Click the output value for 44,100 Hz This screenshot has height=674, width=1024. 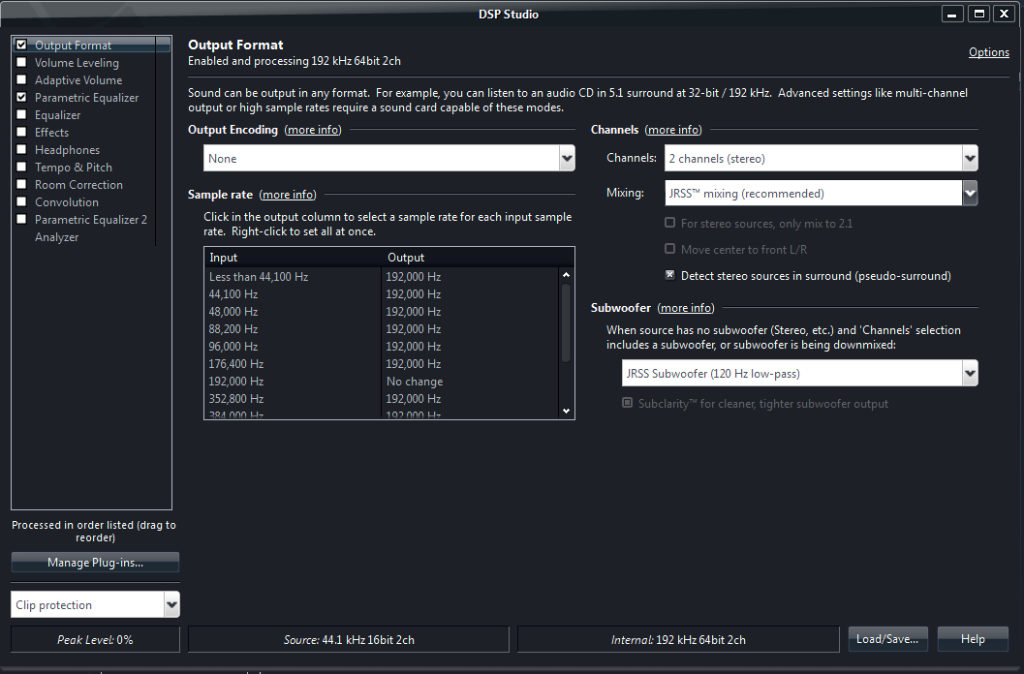click(x=413, y=294)
